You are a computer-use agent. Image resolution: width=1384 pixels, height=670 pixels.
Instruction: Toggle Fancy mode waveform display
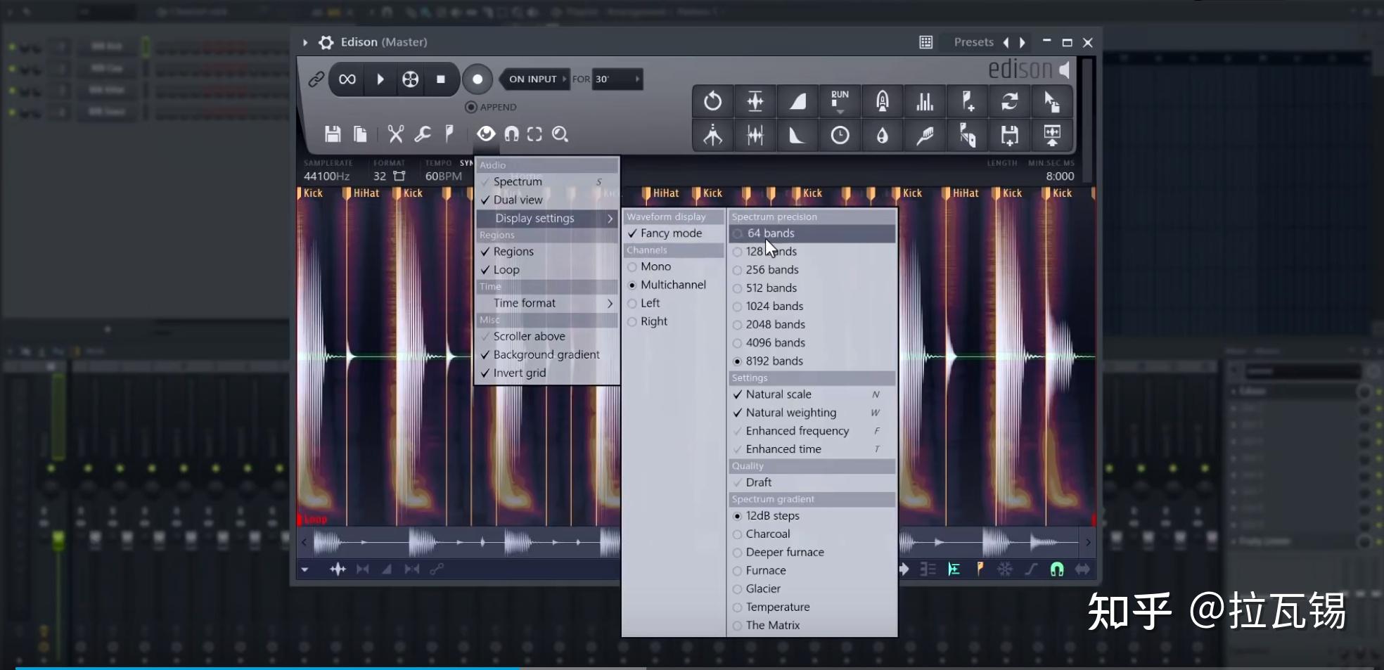[674, 233]
